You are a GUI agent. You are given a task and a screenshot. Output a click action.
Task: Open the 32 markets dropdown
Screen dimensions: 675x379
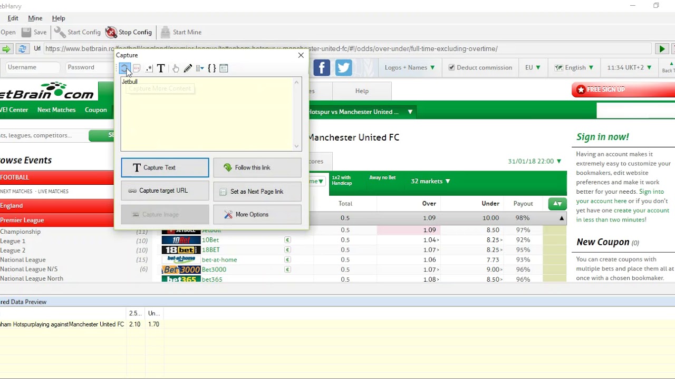tap(430, 181)
